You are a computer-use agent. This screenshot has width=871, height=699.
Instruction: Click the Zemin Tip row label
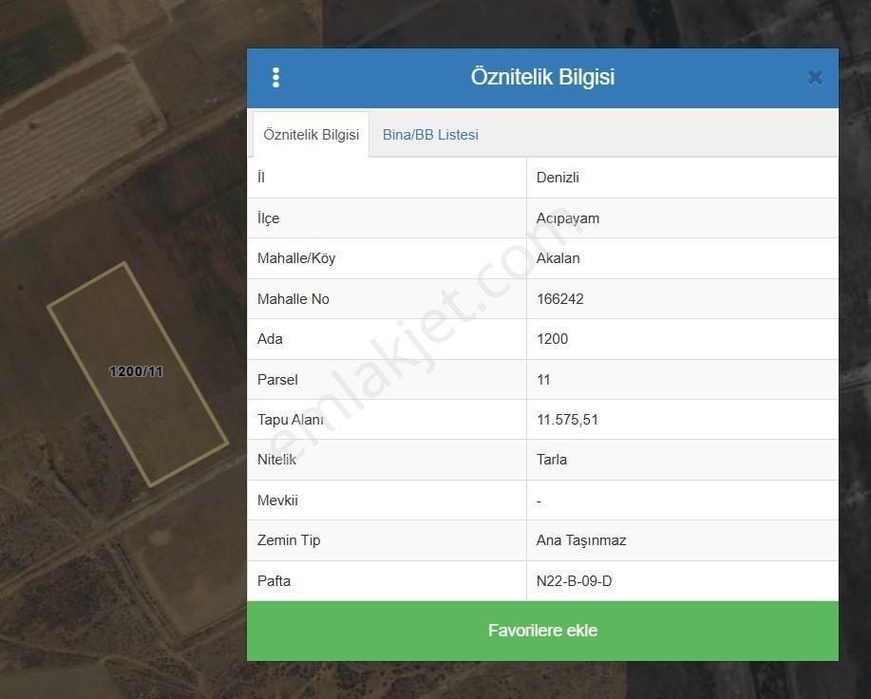[x=289, y=540]
